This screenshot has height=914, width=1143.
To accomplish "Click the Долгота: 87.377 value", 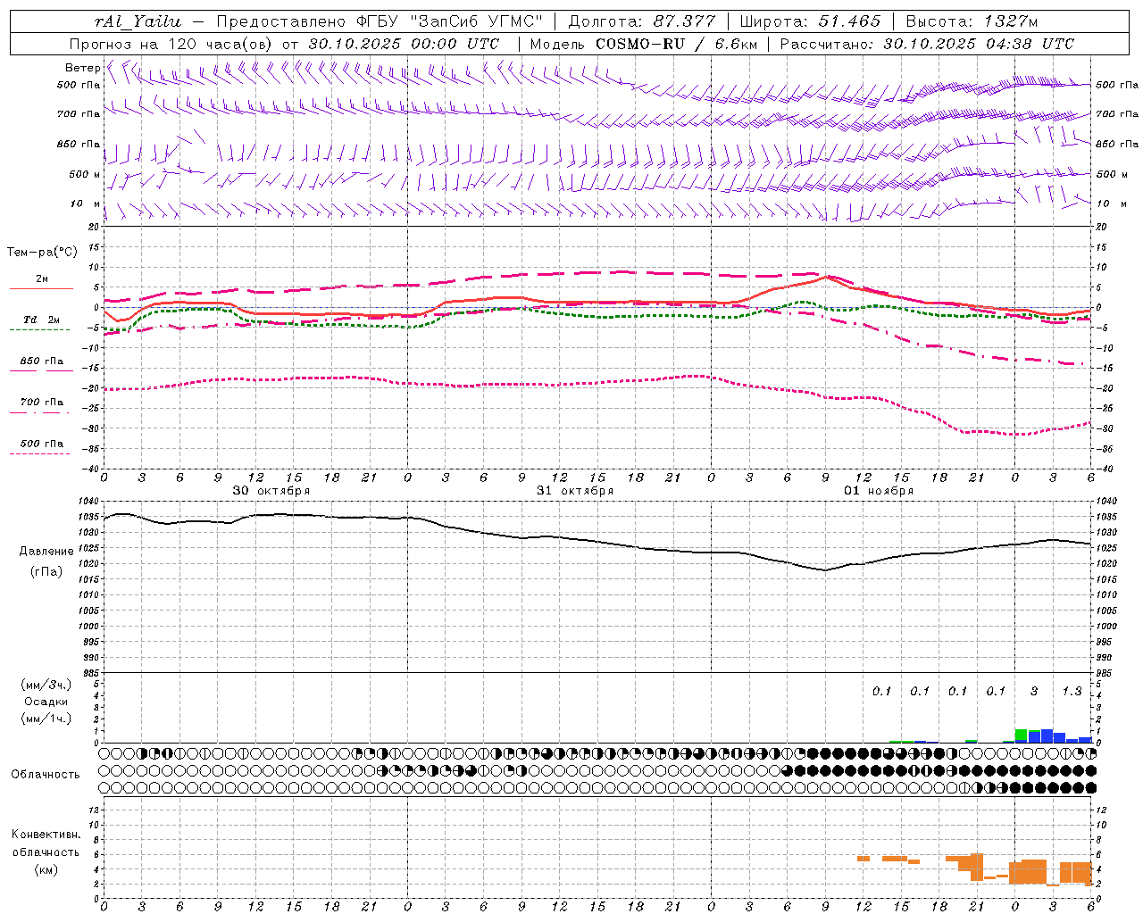I will click(x=641, y=21).
